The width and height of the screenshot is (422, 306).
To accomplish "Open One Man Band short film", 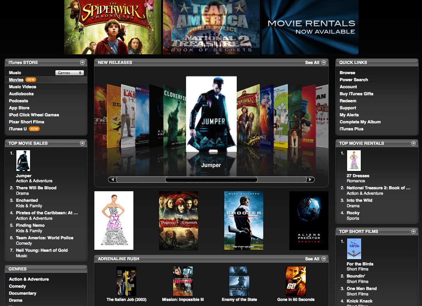I will (x=362, y=288).
